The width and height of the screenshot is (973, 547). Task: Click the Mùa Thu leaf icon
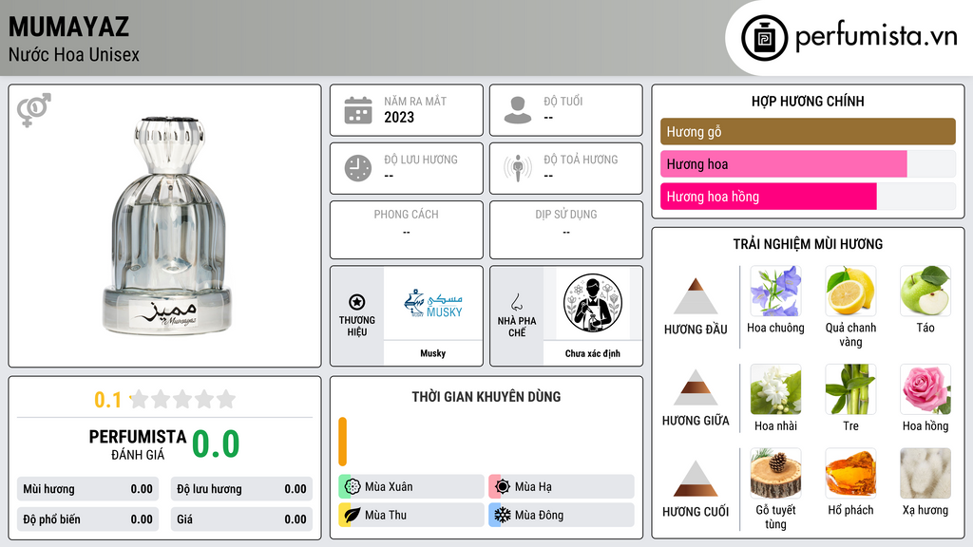tap(353, 515)
